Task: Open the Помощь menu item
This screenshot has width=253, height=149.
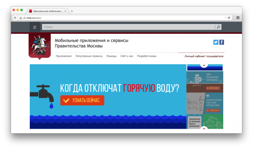Action: pyautogui.click(x=111, y=56)
